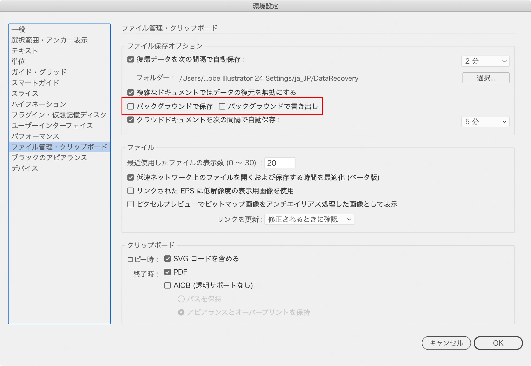Open the 2 分 interval dropdown

[x=485, y=61]
